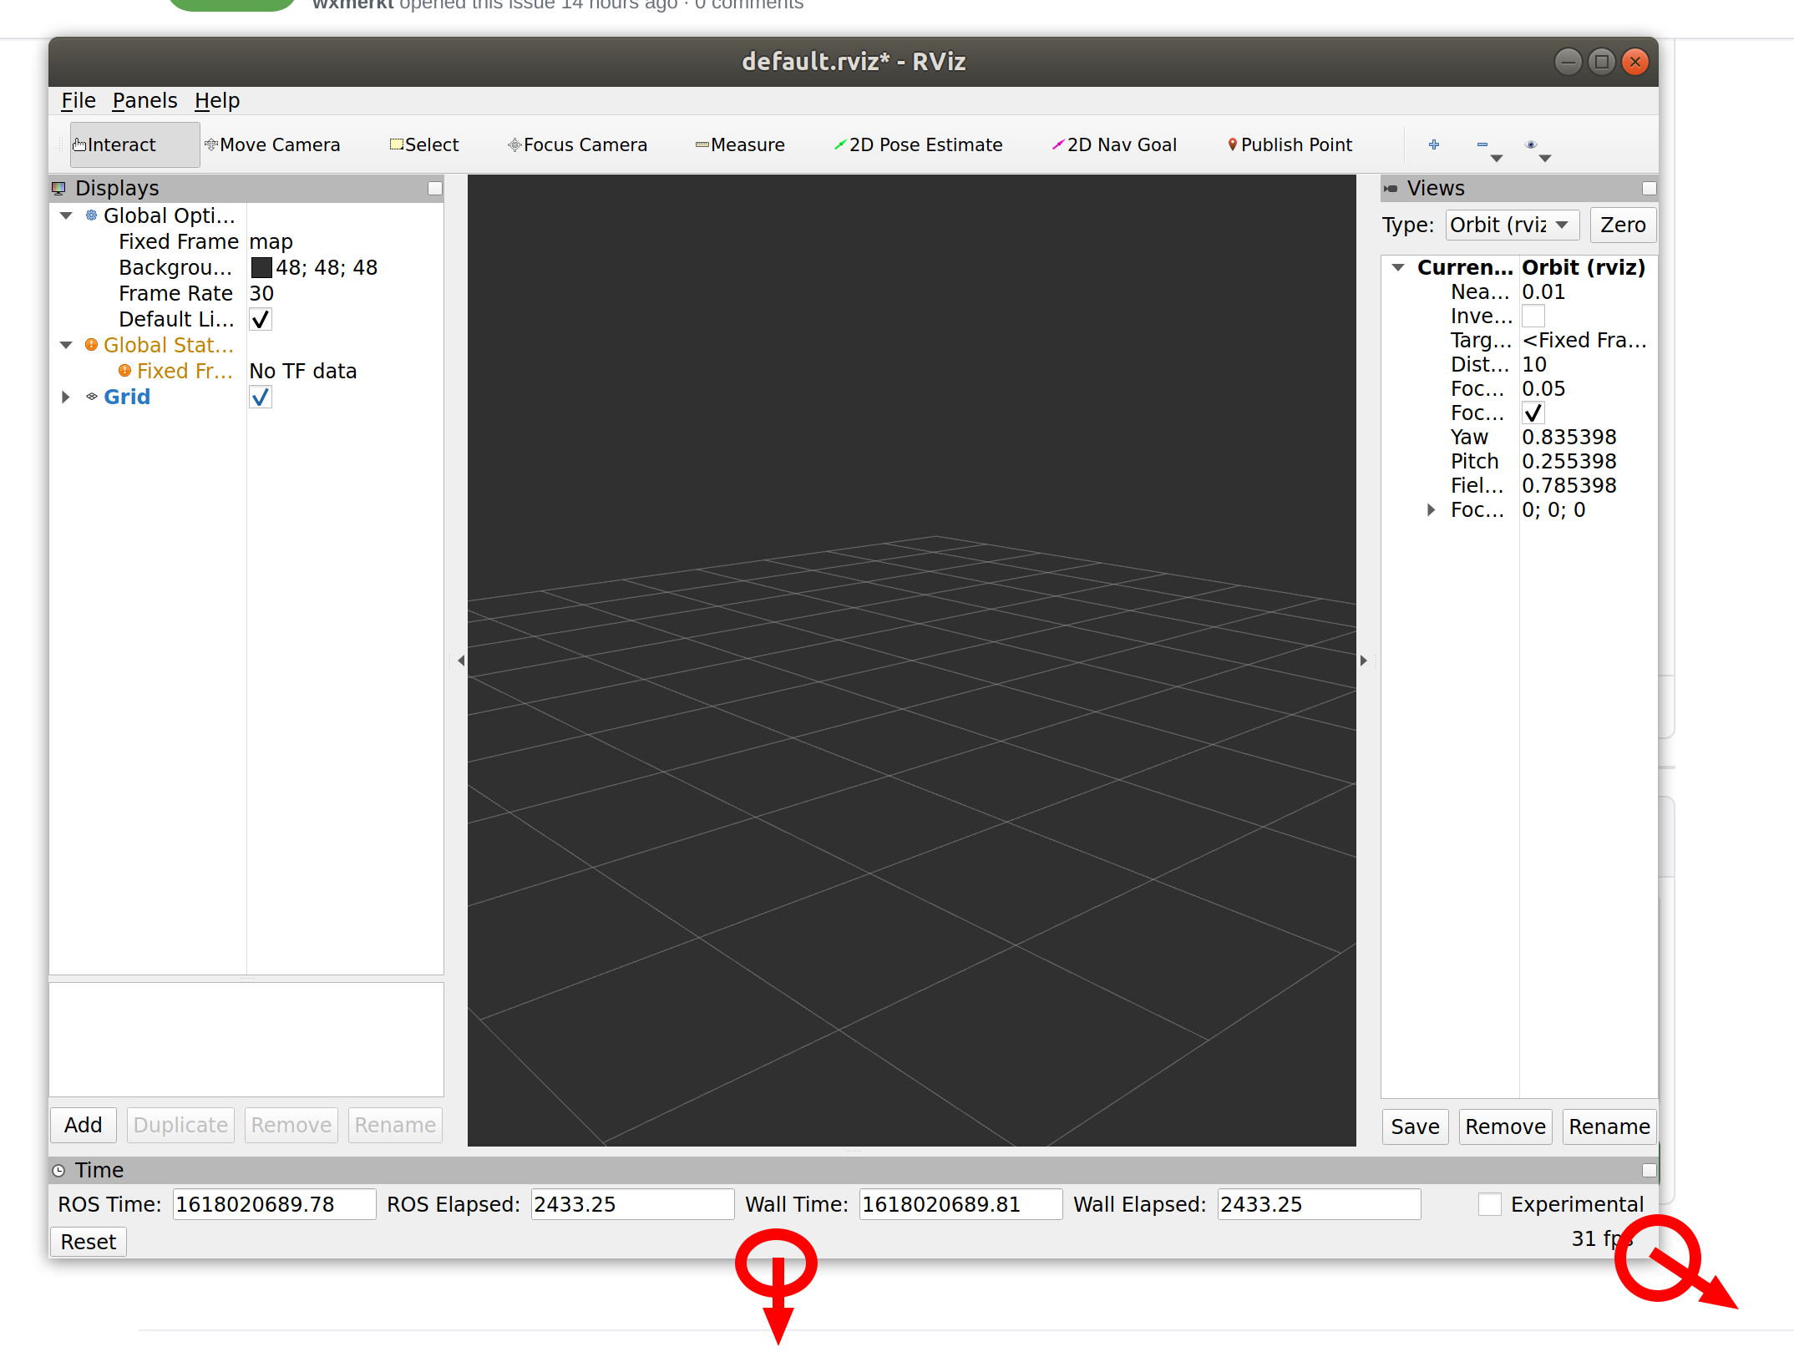Expand the Focal Point row
The image size is (1794, 1362).
click(1431, 509)
